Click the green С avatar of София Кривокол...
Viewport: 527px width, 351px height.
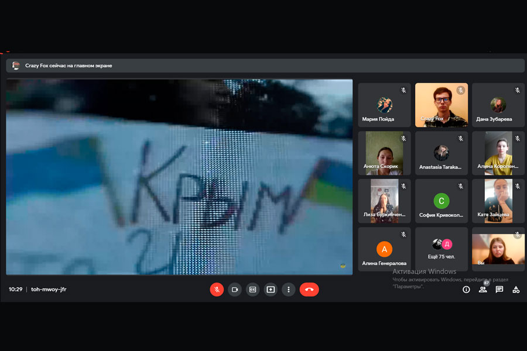coord(442,201)
